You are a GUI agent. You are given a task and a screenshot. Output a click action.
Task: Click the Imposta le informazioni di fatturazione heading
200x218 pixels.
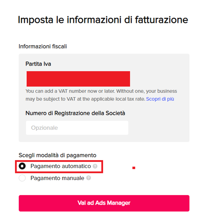point(103,20)
